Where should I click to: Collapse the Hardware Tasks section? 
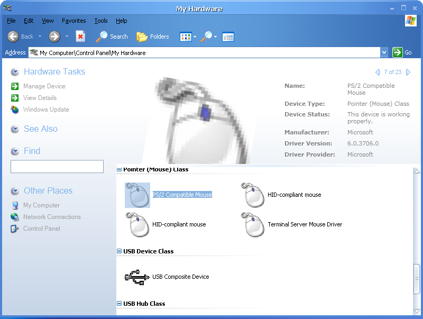pos(15,72)
